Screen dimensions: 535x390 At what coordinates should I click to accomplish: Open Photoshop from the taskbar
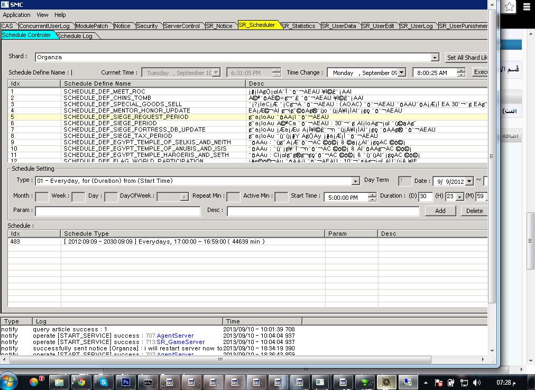126,382
